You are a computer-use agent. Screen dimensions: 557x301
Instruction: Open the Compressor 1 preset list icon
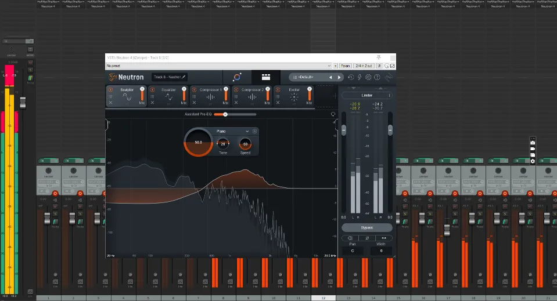point(195,96)
